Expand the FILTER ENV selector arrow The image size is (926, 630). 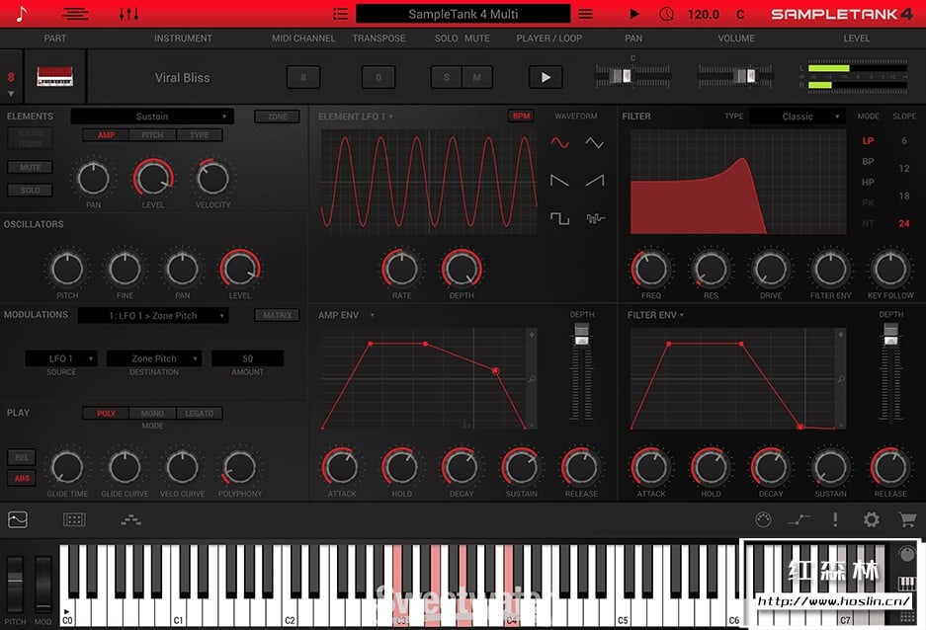tap(682, 315)
